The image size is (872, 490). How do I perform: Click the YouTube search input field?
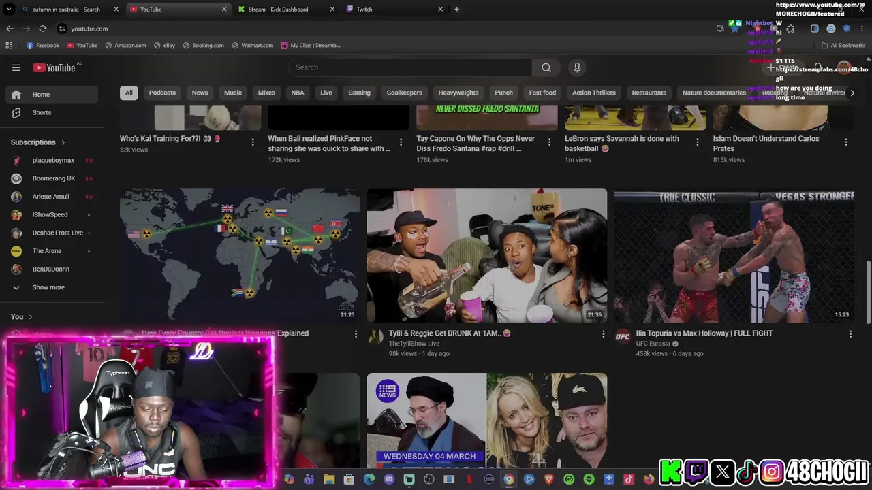tap(410, 67)
